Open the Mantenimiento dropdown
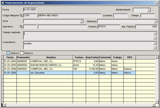The image size is (160, 108). [x=149, y=10]
